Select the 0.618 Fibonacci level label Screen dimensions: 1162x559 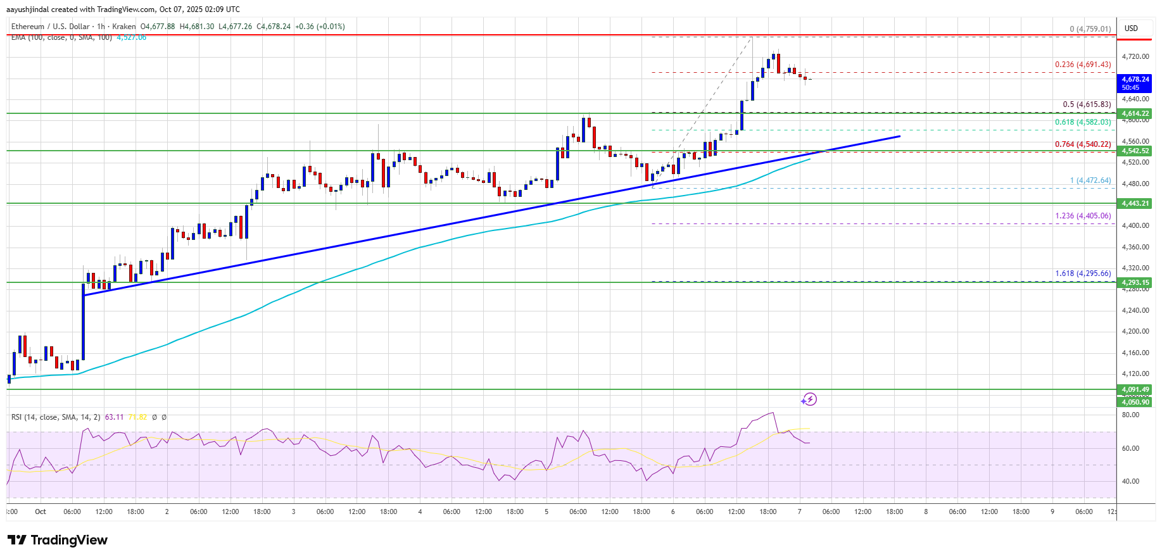coord(1082,122)
